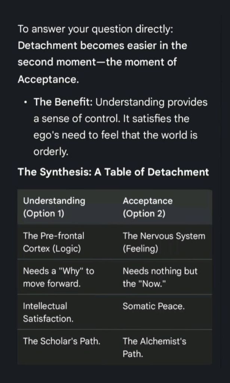This screenshot has width=230, height=383.
Task: Click the bold "The Benefit:" label
Action: (x=63, y=102)
